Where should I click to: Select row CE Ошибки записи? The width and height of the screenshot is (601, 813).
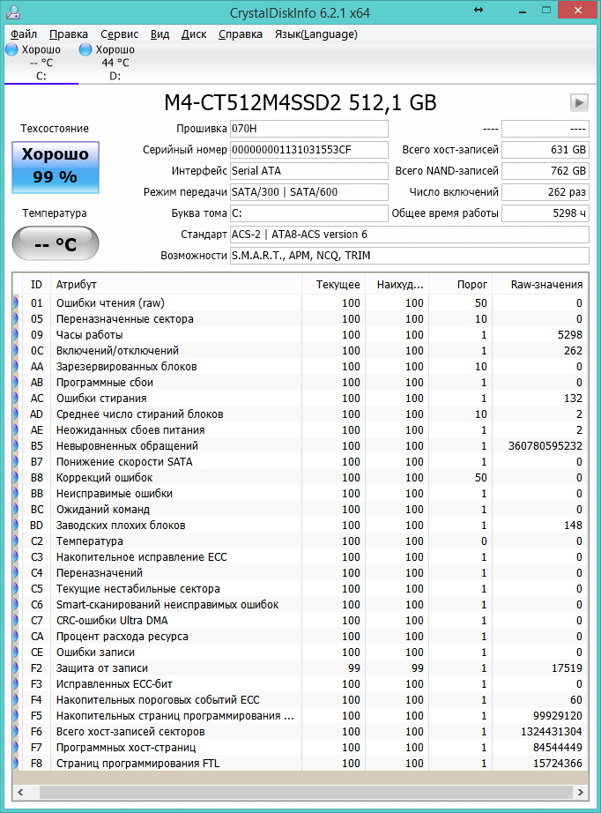300,653
